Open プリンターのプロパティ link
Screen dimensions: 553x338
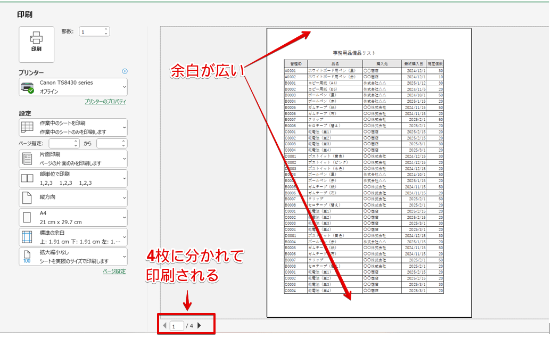(x=104, y=100)
